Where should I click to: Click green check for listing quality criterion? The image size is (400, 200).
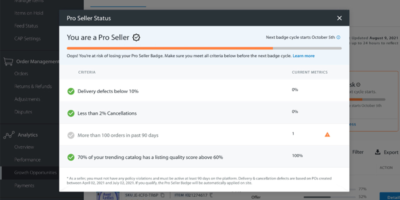(71, 157)
